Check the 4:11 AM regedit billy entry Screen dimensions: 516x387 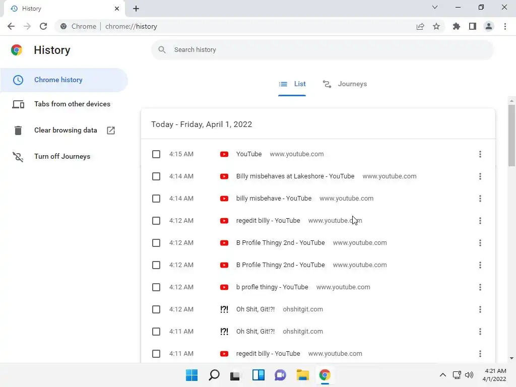point(156,354)
